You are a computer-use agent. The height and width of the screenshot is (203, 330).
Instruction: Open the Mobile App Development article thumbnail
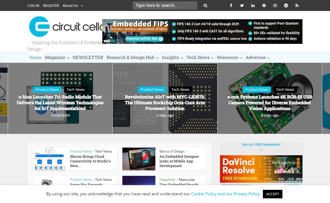pyautogui.click(x=139, y=159)
